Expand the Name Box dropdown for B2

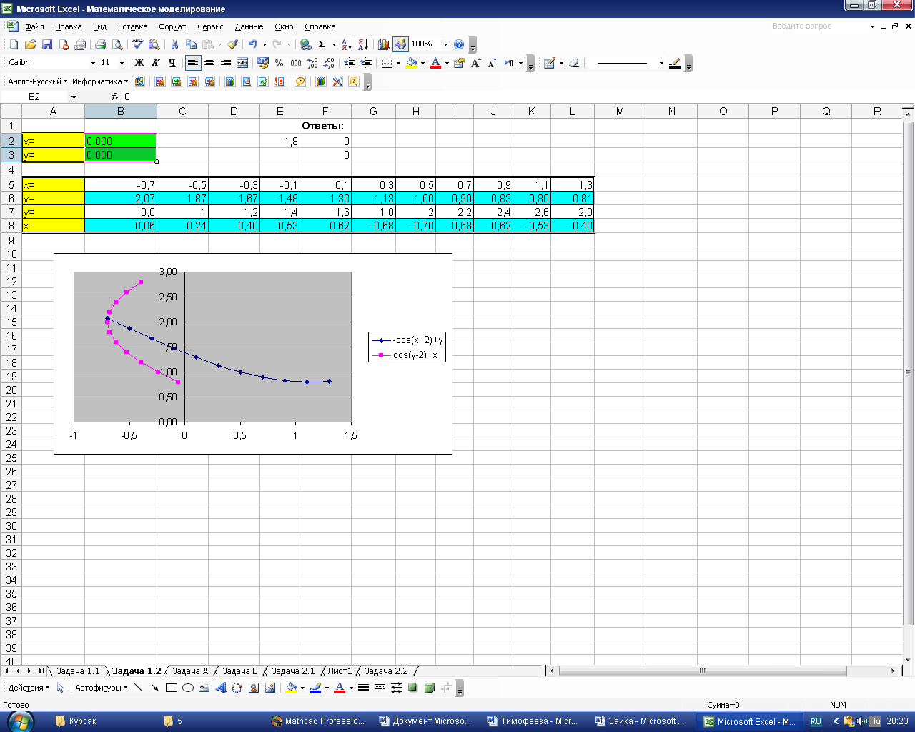[74, 97]
